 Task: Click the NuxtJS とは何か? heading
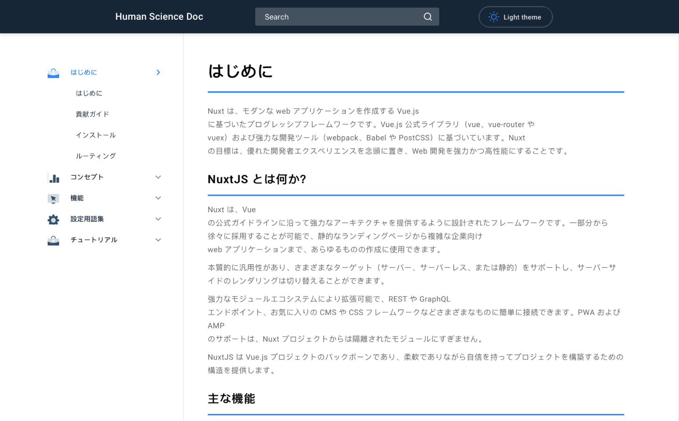click(x=257, y=179)
